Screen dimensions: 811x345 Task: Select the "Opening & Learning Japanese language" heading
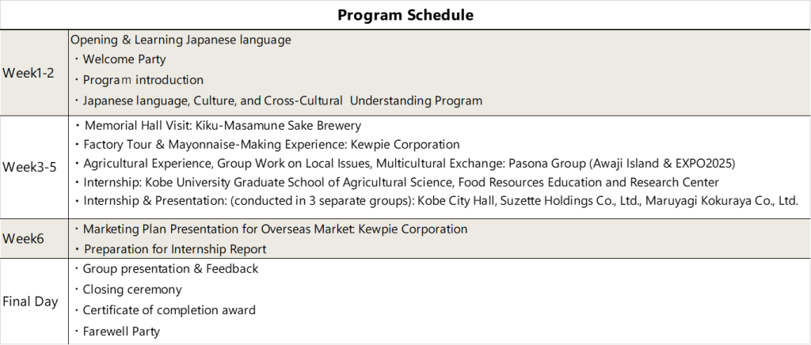click(181, 40)
